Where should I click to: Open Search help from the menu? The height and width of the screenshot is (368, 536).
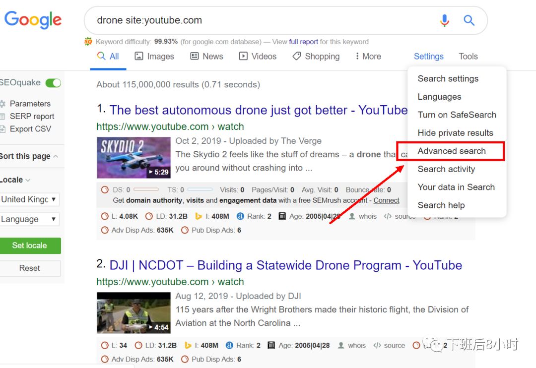click(441, 205)
